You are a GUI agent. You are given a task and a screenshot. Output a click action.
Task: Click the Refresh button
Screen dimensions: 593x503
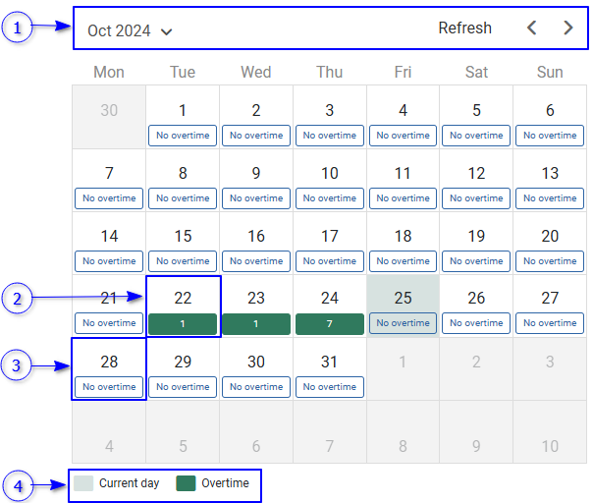click(x=464, y=28)
